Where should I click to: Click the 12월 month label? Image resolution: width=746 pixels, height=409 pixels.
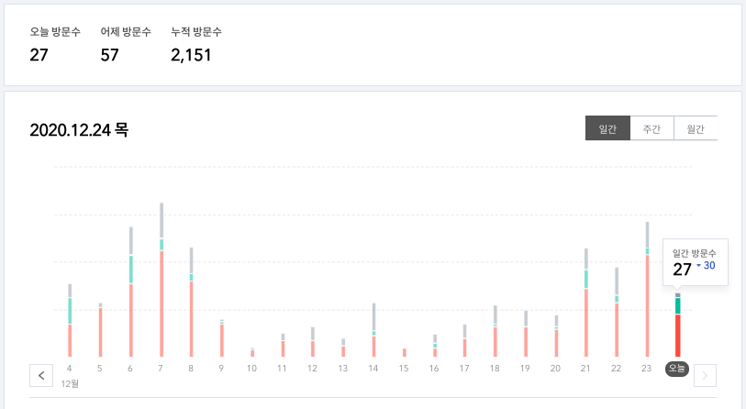point(70,383)
